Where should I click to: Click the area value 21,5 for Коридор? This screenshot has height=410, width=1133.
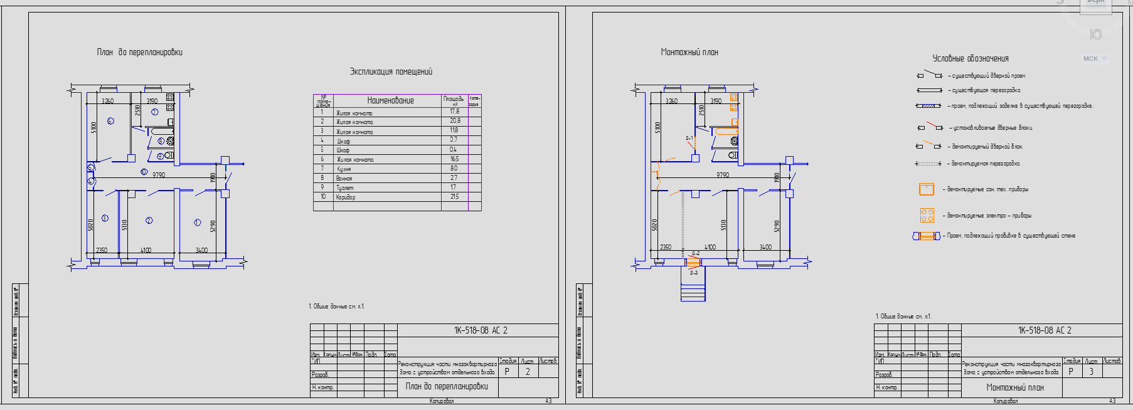(x=454, y=197)
